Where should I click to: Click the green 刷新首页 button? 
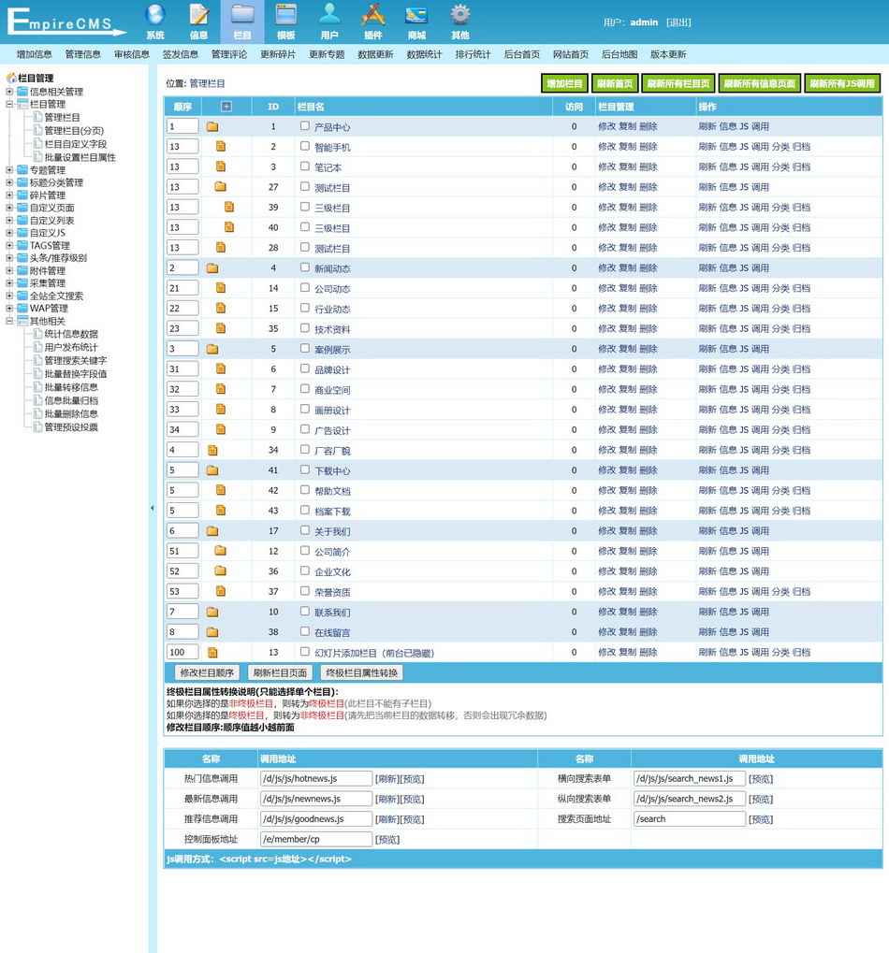[615, 84]
